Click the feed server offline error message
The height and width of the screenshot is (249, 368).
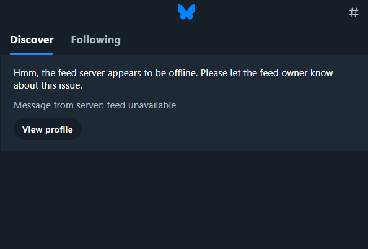pyautogui.click(x=173, y=79)
